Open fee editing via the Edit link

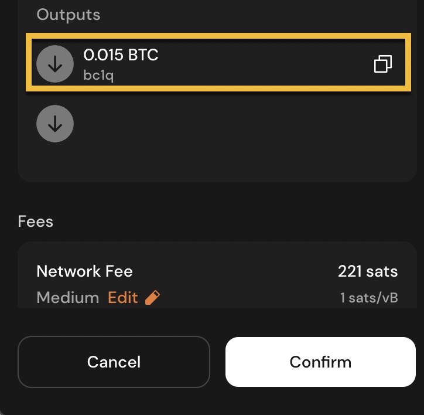122,298
